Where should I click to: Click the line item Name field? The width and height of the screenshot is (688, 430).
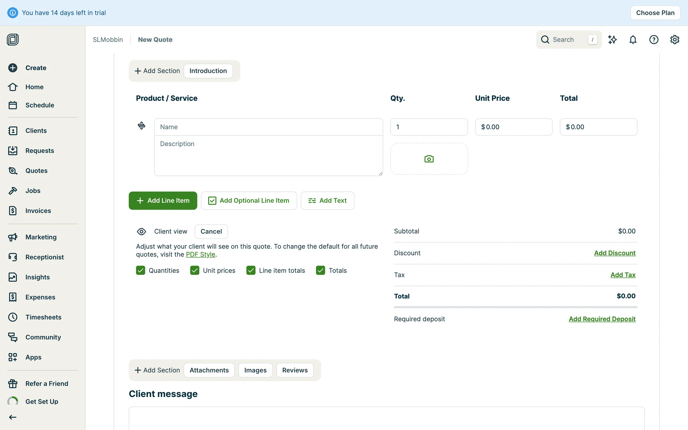tap(268, 127)
